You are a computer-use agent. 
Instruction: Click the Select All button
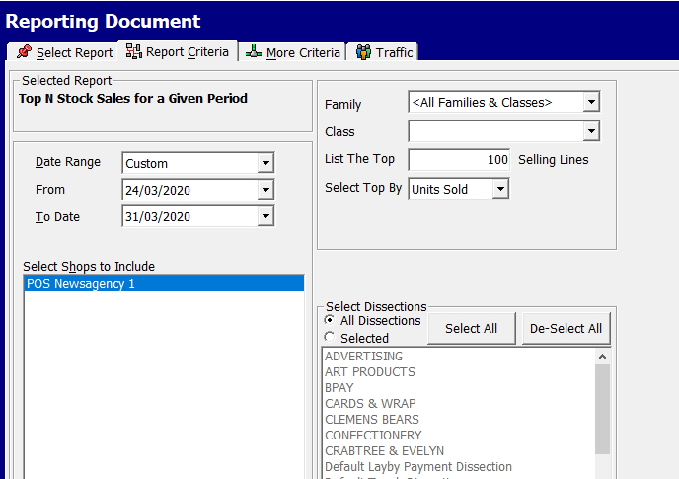click(x=471, y=328)
